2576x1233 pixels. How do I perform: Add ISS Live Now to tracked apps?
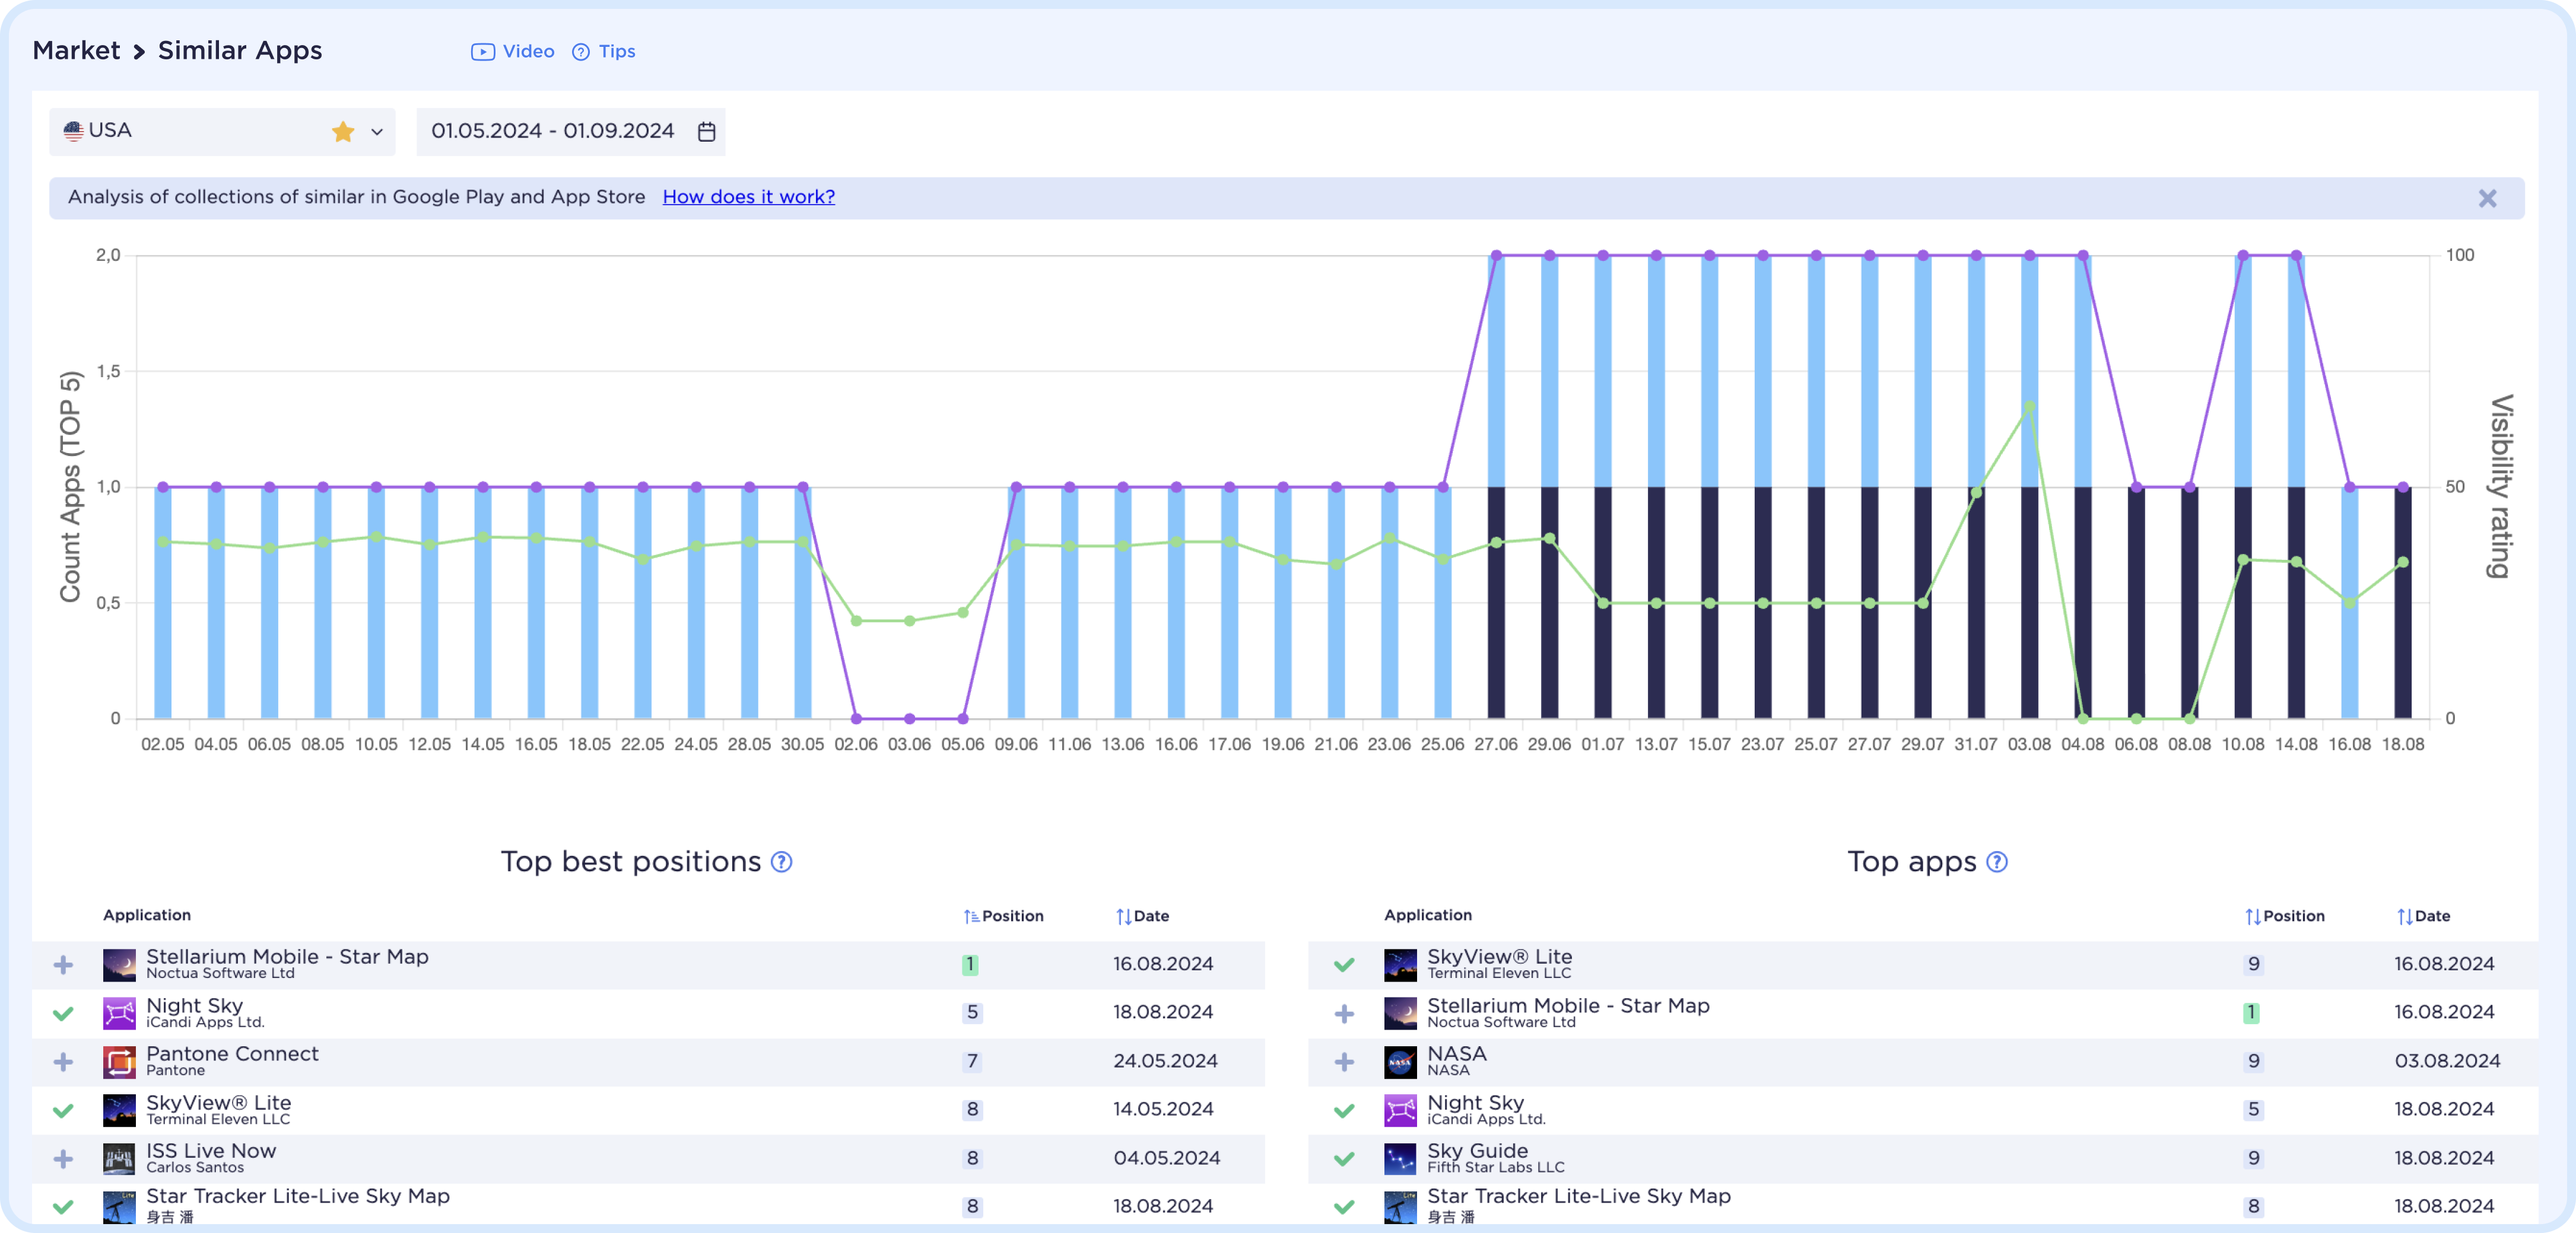tap(63, 1158)
